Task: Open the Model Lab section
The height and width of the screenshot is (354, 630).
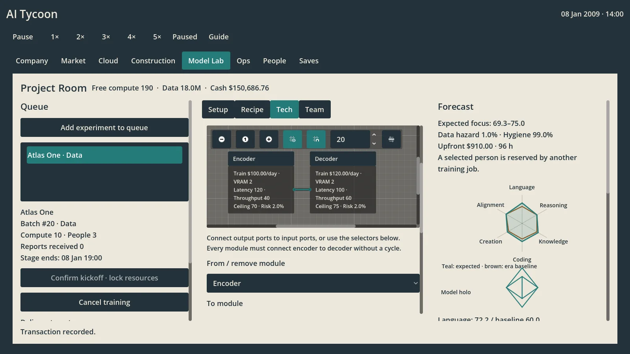Action: pyautogui.click(x=206, y=61)
